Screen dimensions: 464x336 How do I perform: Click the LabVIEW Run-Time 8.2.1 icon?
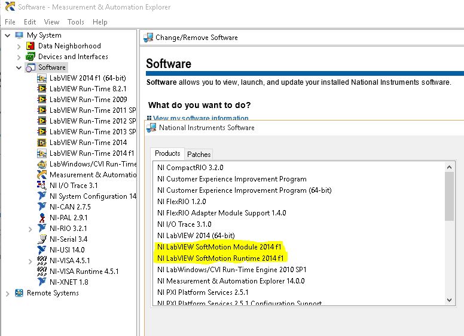pos(42,89)
